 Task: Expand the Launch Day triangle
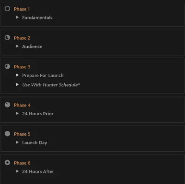coord(17,142)
